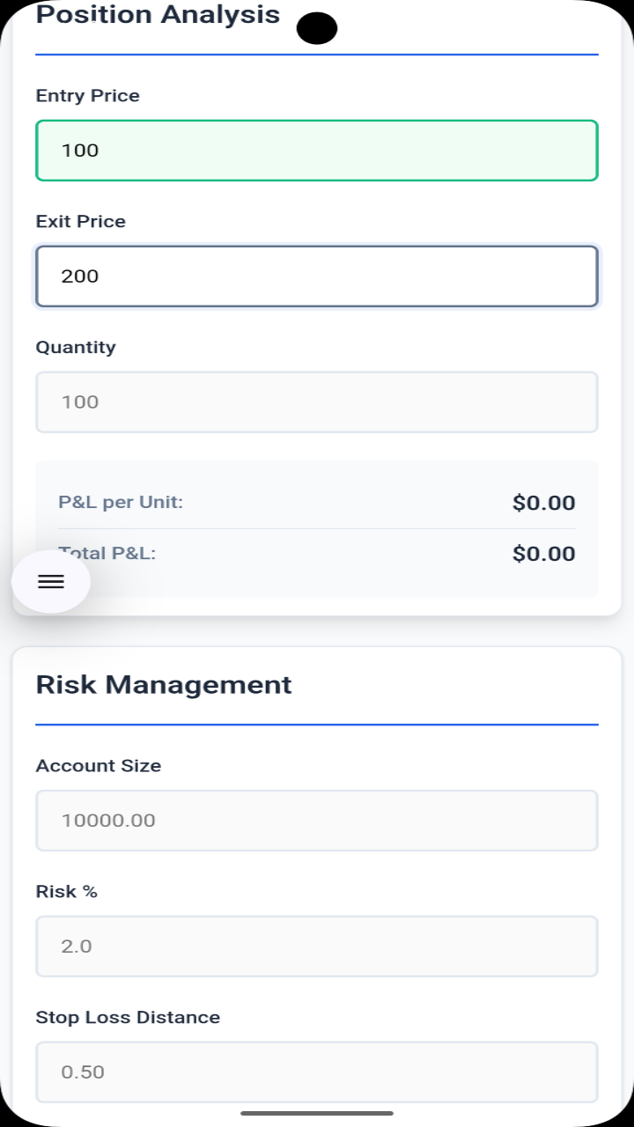Select the Risk Management section heading
The height and width of the screenshot is (1127, 634).
tap(164, 684)
